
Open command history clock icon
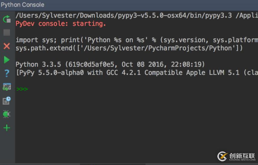[7, 100]
